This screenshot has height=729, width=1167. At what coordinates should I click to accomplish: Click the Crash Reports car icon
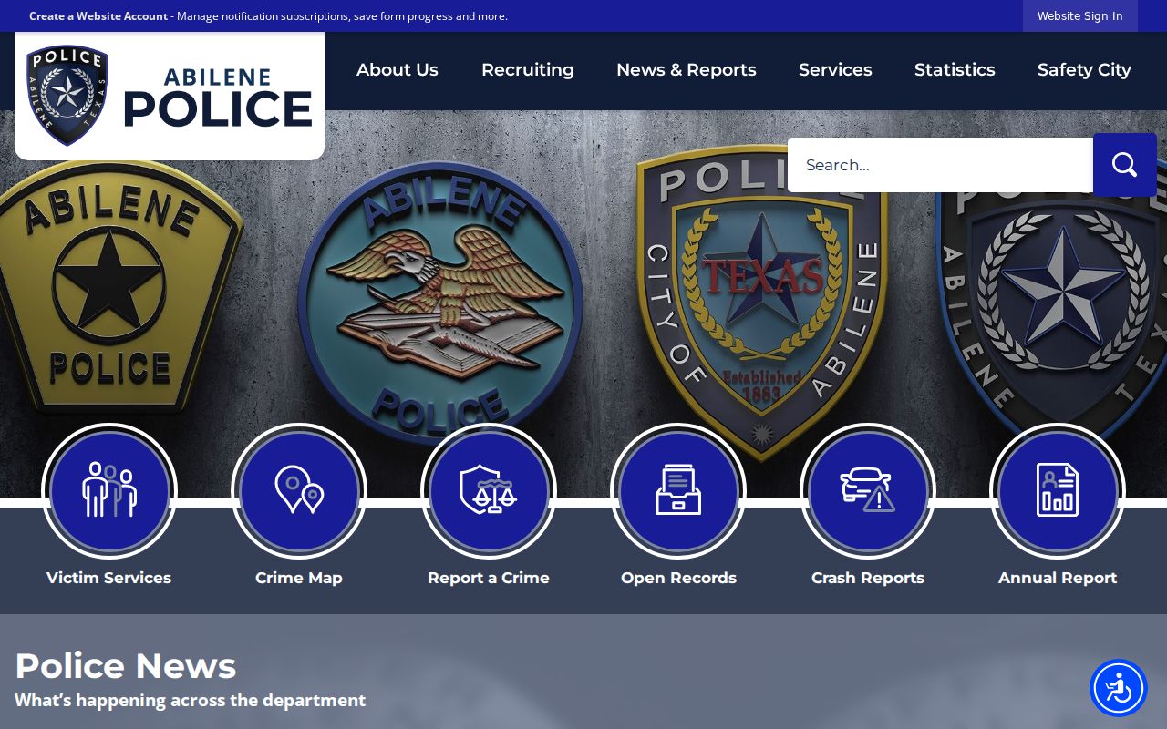[x=868, y=491]
